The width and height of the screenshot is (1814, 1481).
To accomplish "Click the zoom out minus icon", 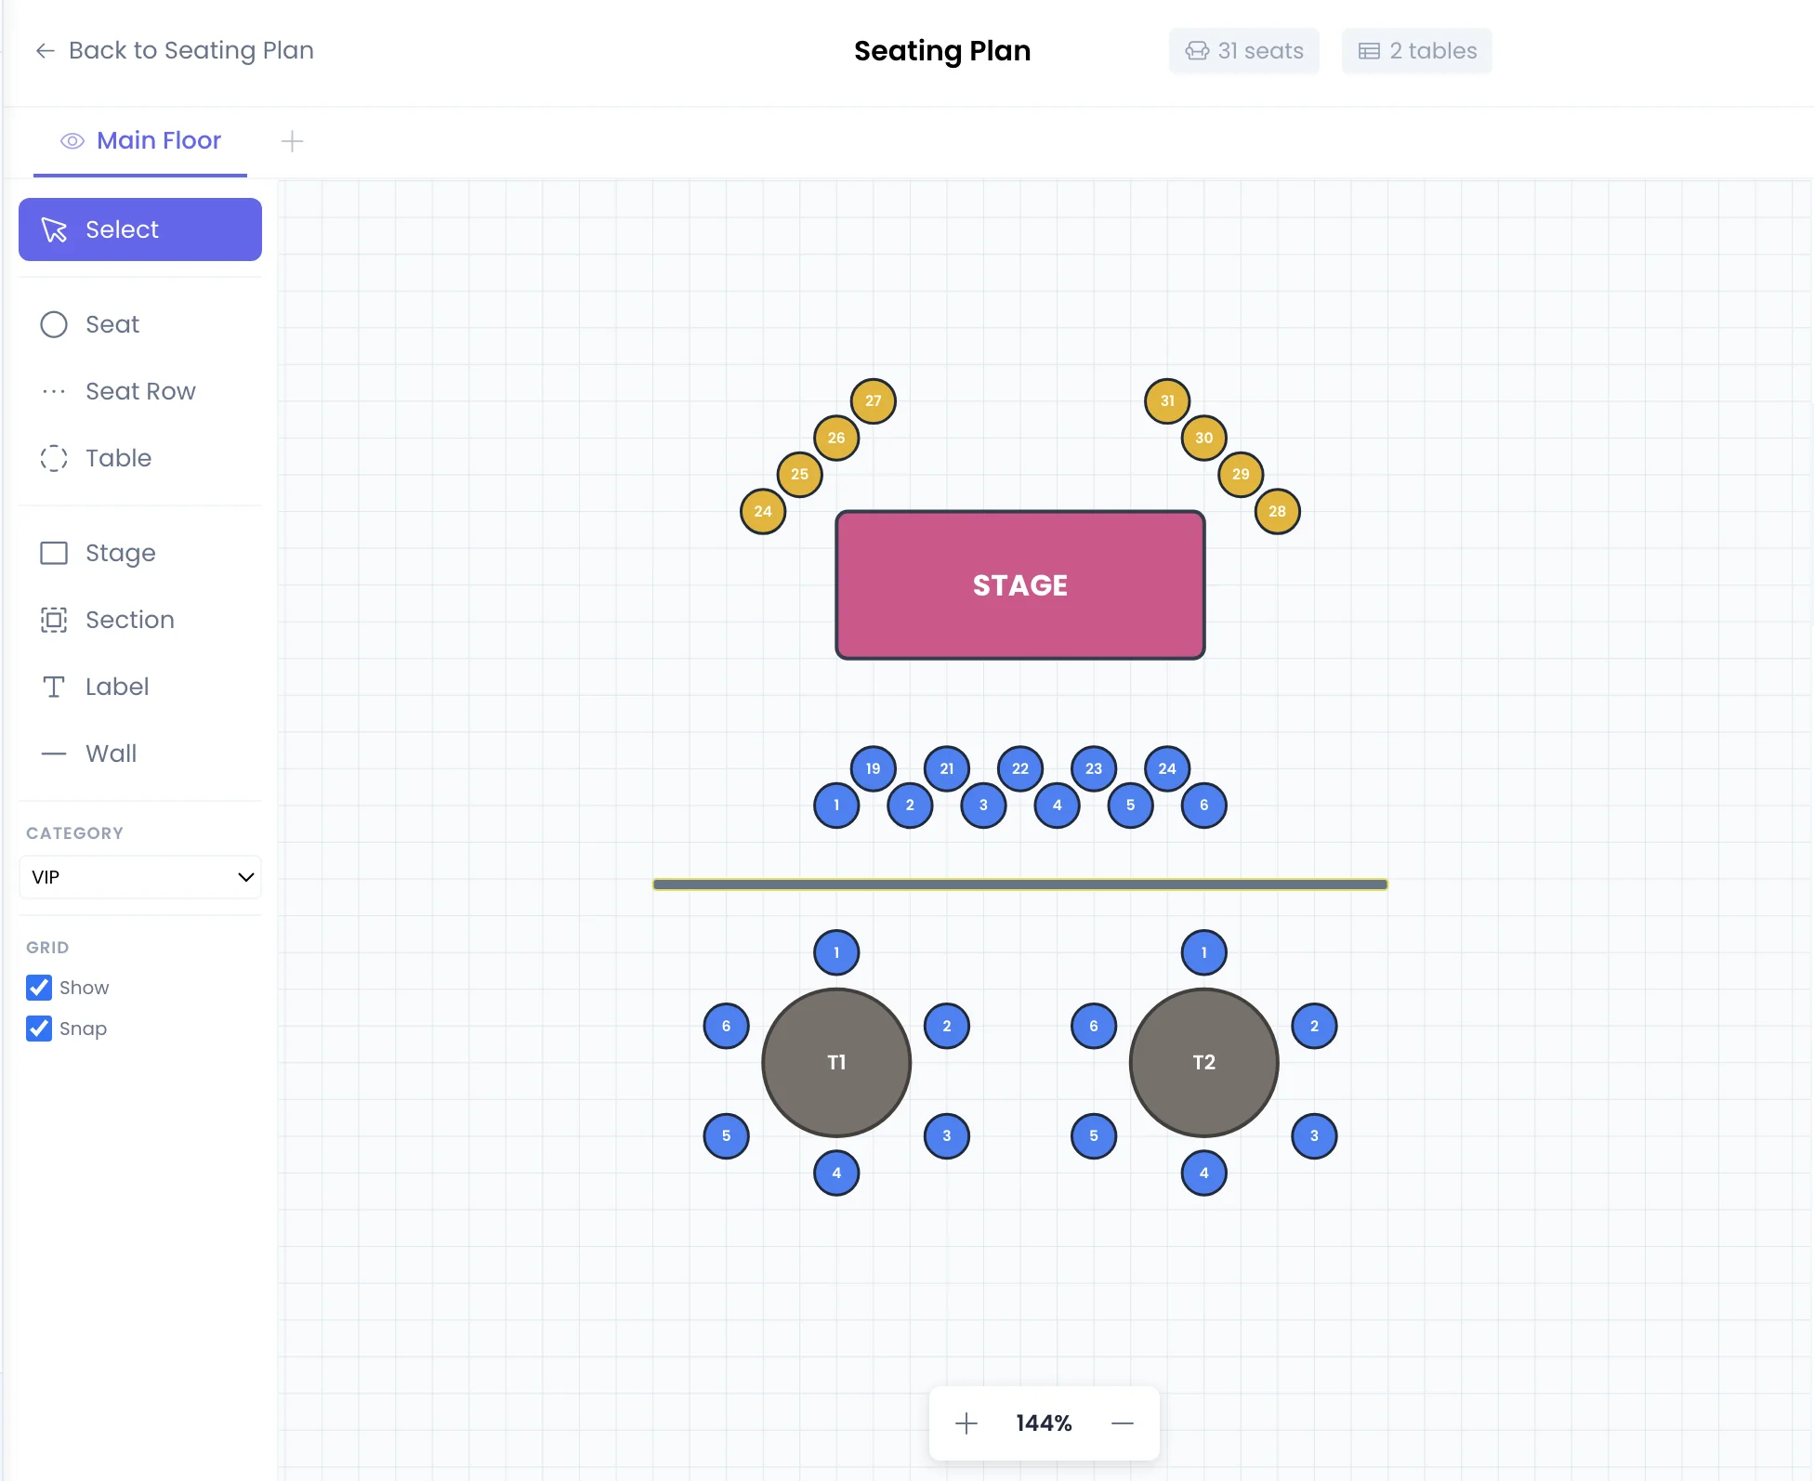I will [1123, 1423].
